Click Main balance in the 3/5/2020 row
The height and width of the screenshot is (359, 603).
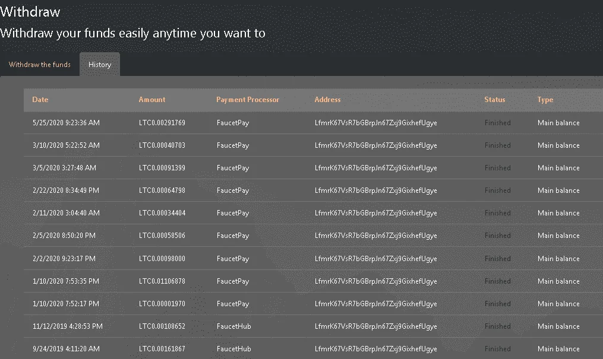[x=558, y=168]
